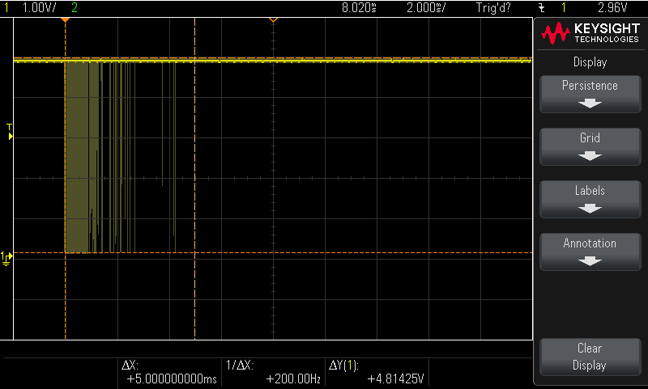Click the trigger level T marker

click(x=10, y=133)
